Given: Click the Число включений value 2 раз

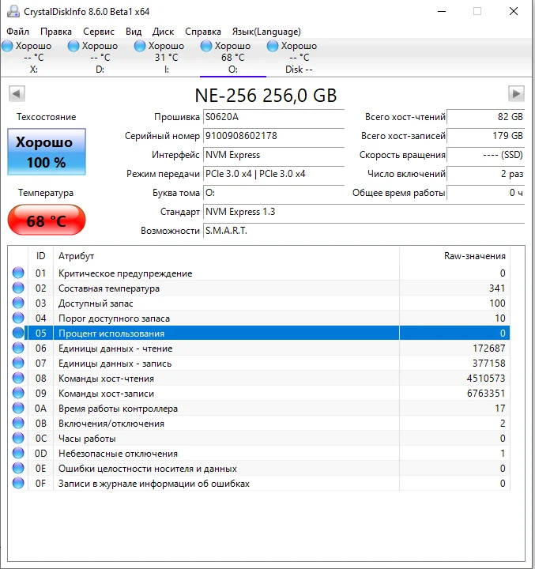Looking at the screenshot, I should pyautogui.click(x=486, y=174).
